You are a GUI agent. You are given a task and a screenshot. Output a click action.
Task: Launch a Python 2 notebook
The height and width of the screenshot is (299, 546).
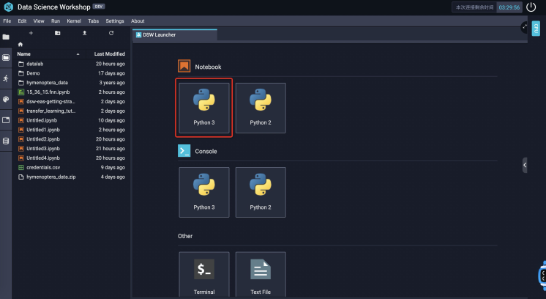261,108
